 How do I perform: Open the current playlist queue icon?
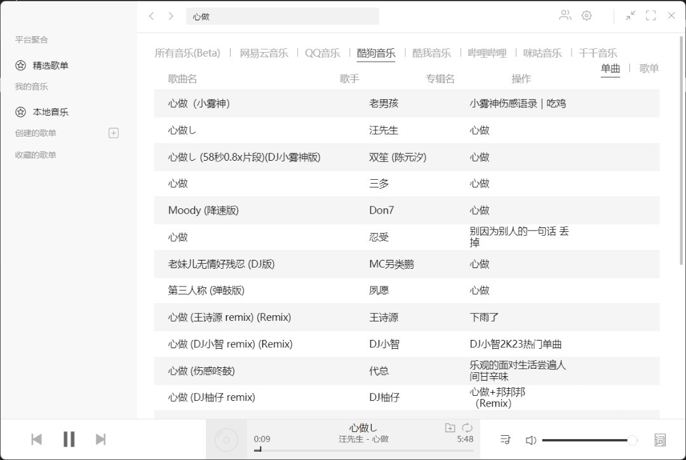click(x=506, y=440)
